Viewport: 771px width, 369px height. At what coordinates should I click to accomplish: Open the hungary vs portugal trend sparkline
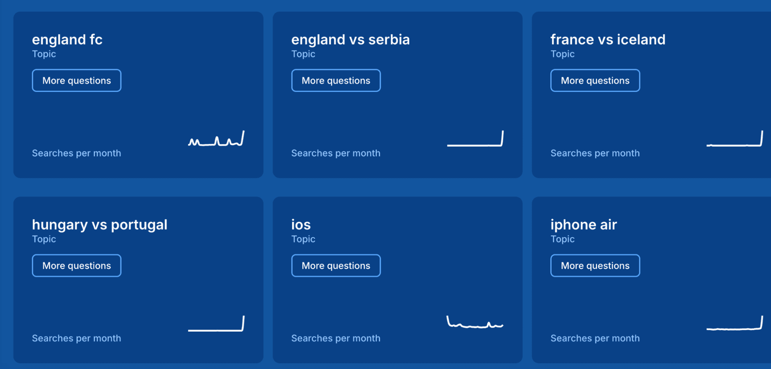coord(216,324)
